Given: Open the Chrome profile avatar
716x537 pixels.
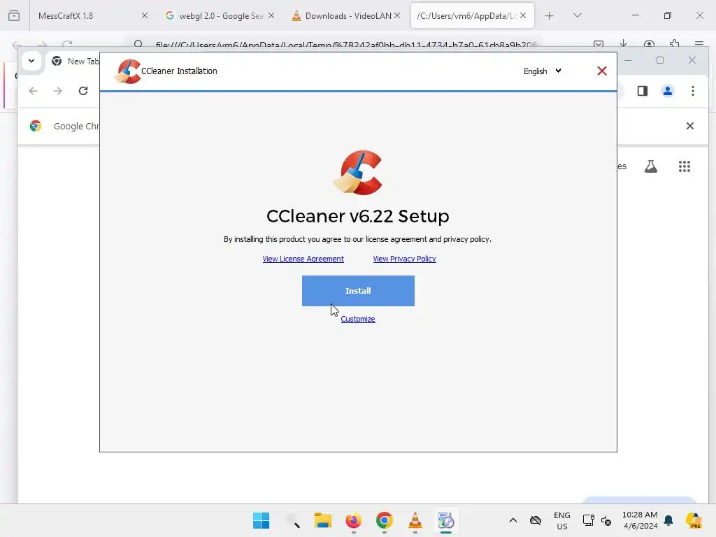Looking at the screenshot, I should click(668, 91).
